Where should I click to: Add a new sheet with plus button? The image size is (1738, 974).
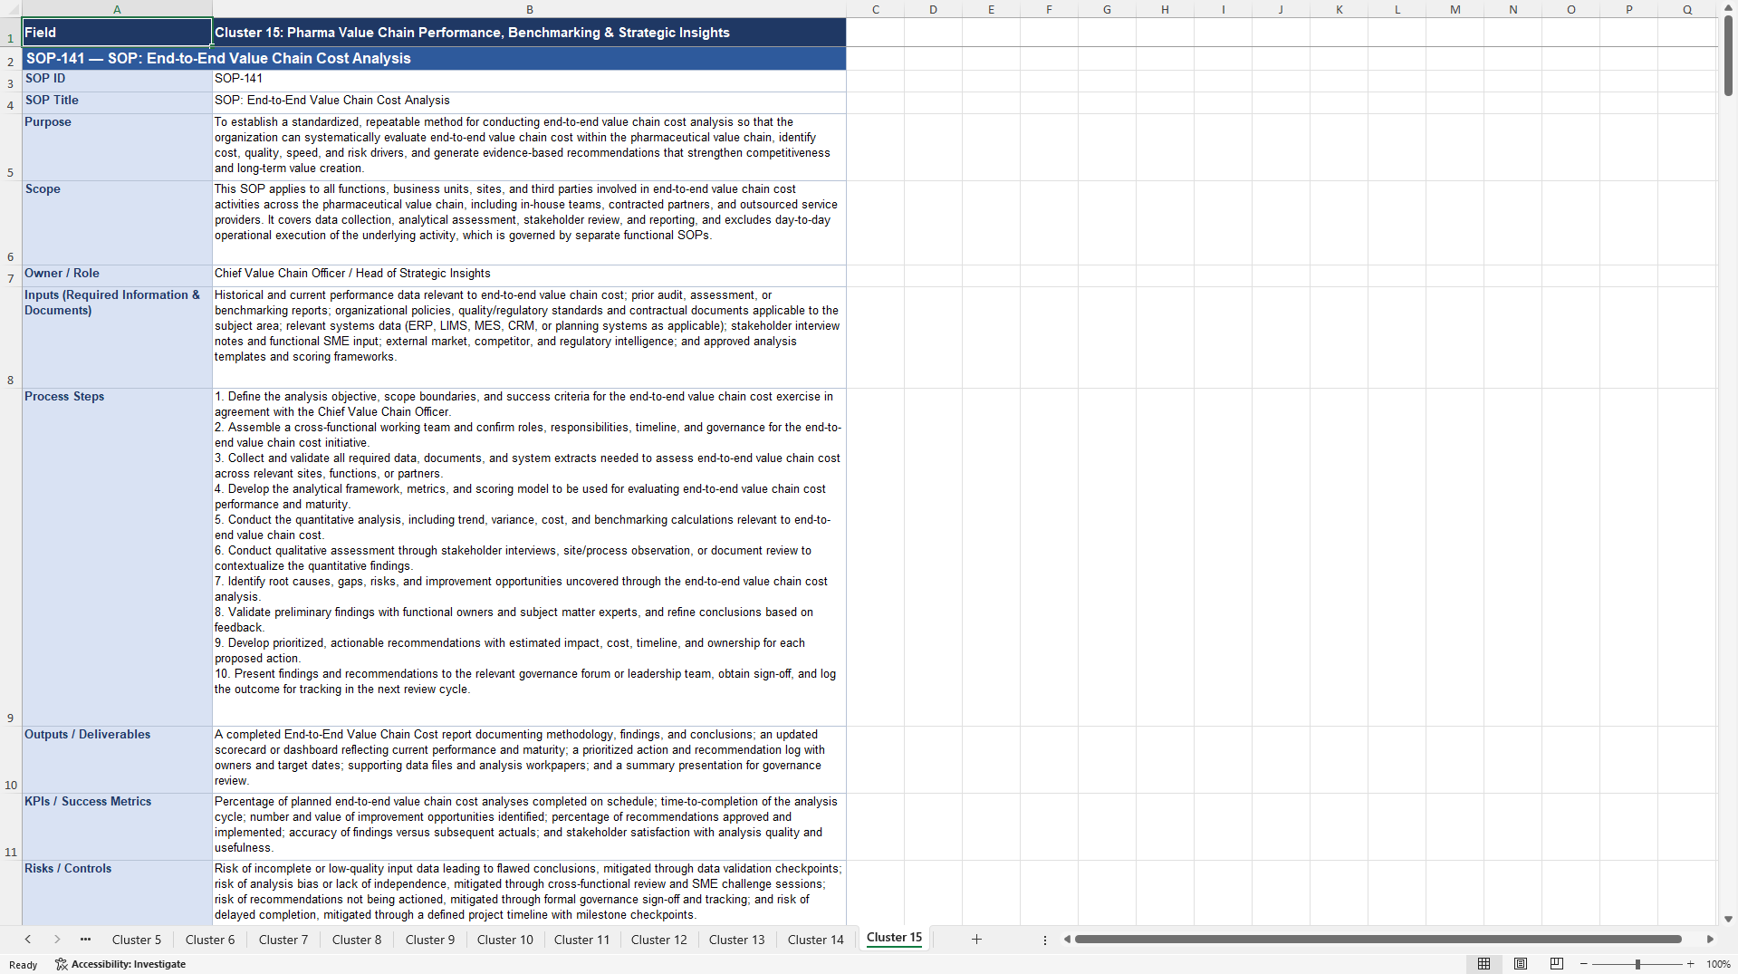click(x=976, y=940)
